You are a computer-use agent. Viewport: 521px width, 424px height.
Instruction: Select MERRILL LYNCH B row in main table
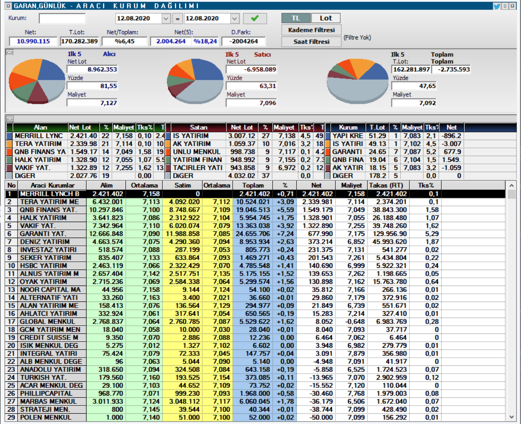coord(255,194)
